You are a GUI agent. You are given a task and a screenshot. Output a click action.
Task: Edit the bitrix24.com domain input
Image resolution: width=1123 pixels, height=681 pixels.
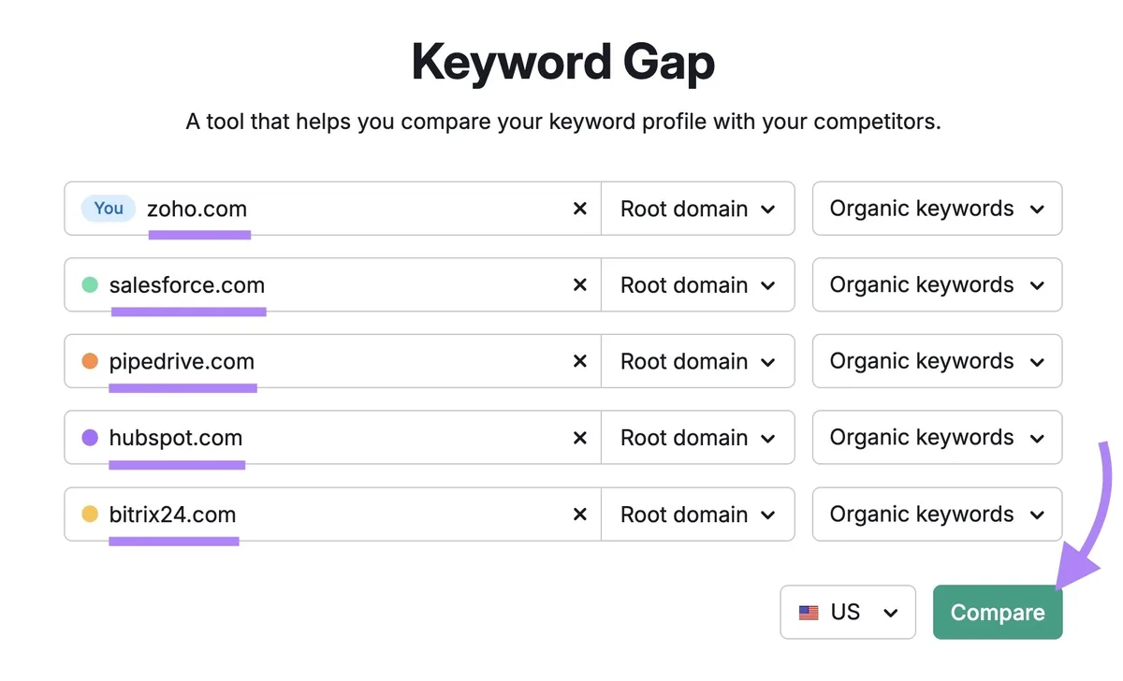(x=332, y=514)
